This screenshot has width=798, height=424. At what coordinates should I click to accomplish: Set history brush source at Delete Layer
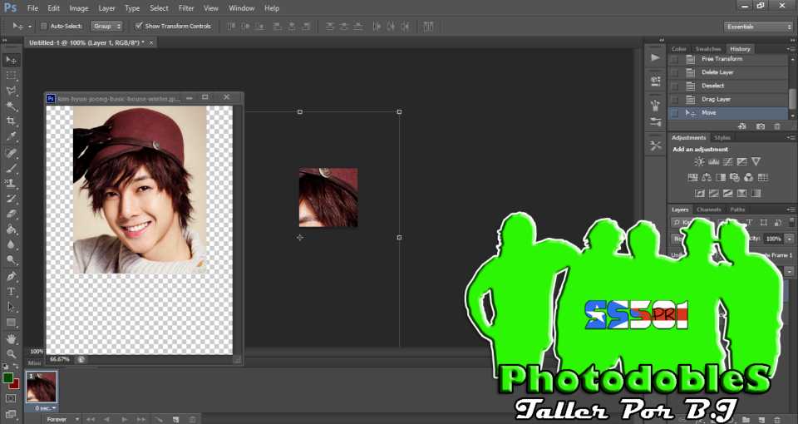tap(674, 72)
